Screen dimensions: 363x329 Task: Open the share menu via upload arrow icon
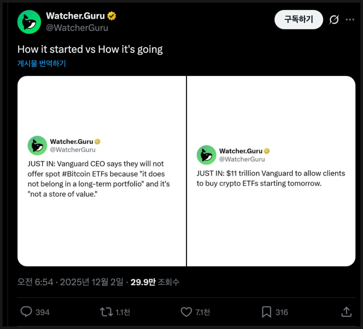[x=346, y=312]
